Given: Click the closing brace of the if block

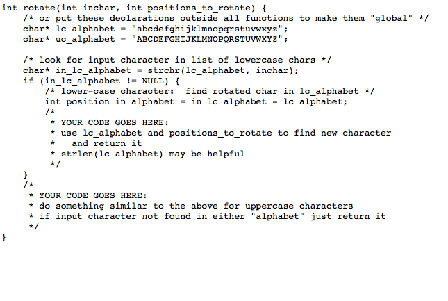Looking at the screenshot, I should point(26,174).
